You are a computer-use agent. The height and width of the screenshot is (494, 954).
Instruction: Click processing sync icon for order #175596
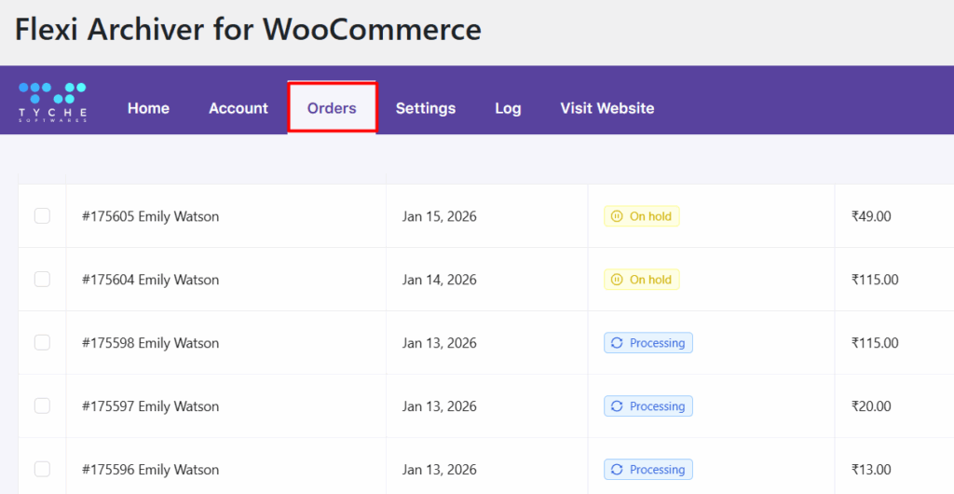[616, 470]
